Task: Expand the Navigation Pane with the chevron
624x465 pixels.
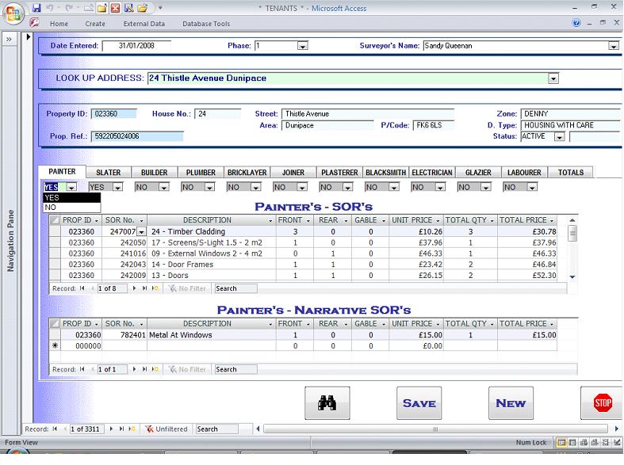Action: pyautogui.click(x=8, y=39)
